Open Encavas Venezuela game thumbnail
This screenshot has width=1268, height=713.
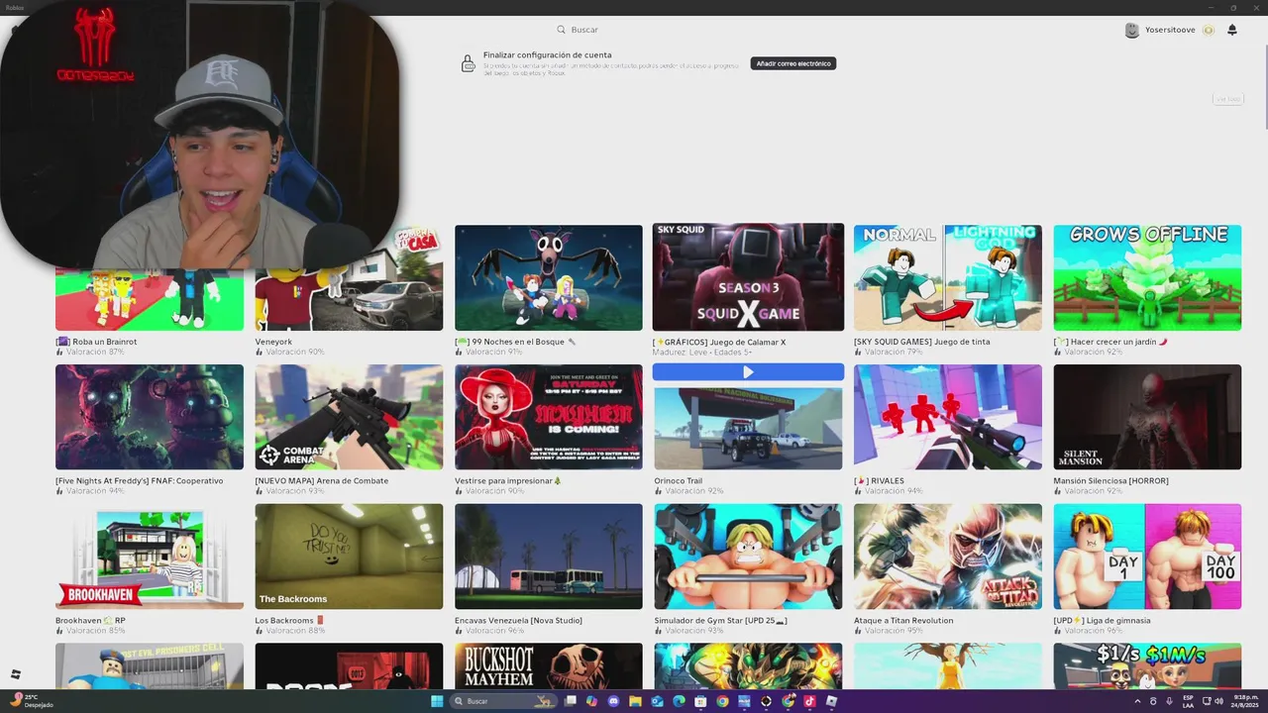click(549, 557)
